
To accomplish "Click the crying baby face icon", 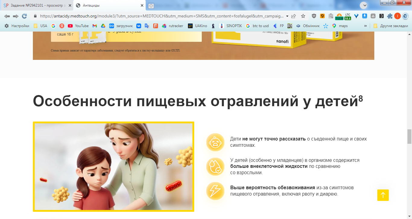I will [x=215, y=142].
